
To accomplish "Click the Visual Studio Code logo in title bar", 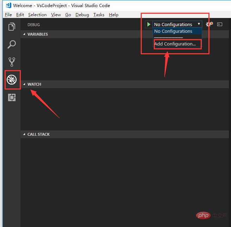I will [x=8, y=5].
